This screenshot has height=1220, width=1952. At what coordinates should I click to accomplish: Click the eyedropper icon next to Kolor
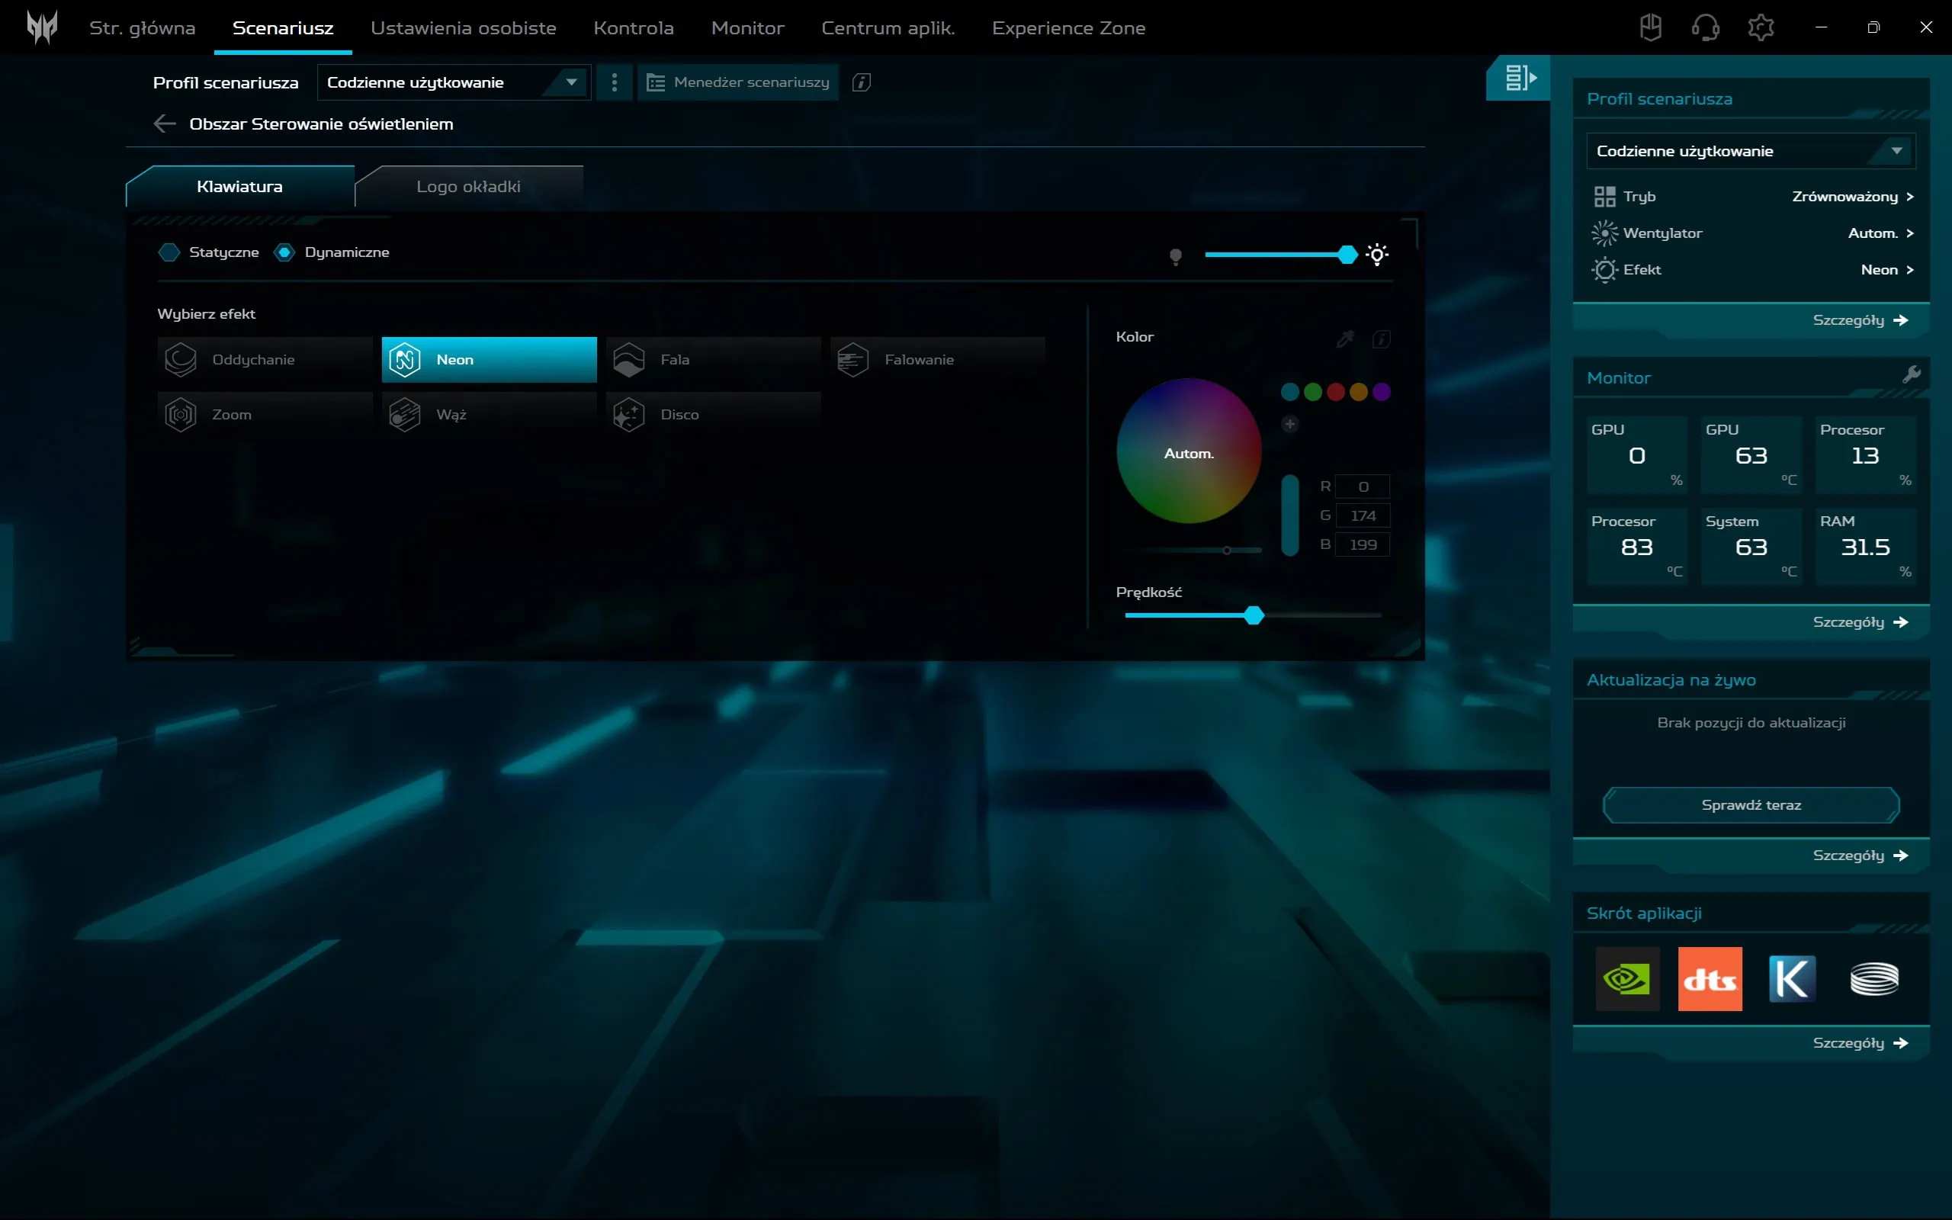[1344, 339]
